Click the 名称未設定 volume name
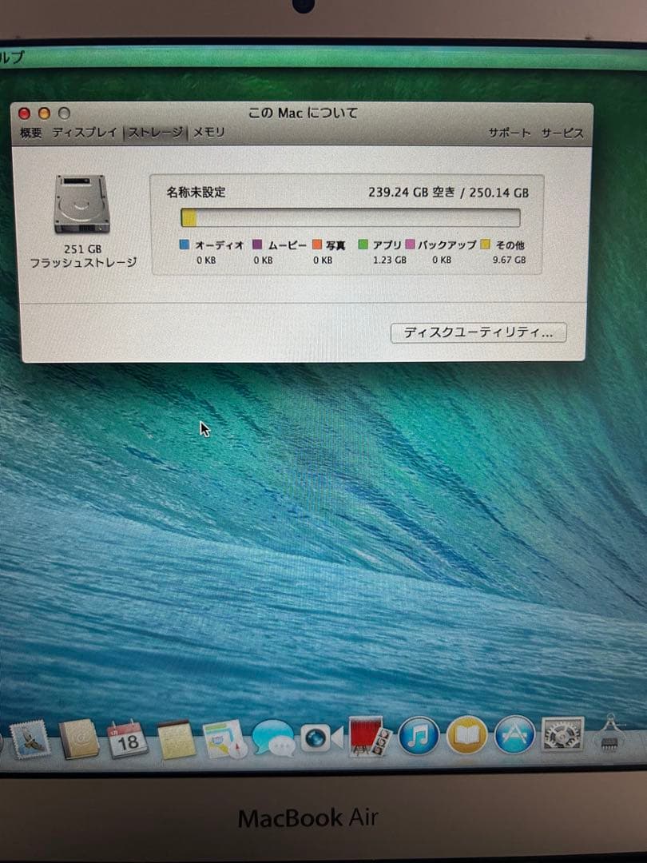Screen dimensions: 647x863 [x=196, y=192]
